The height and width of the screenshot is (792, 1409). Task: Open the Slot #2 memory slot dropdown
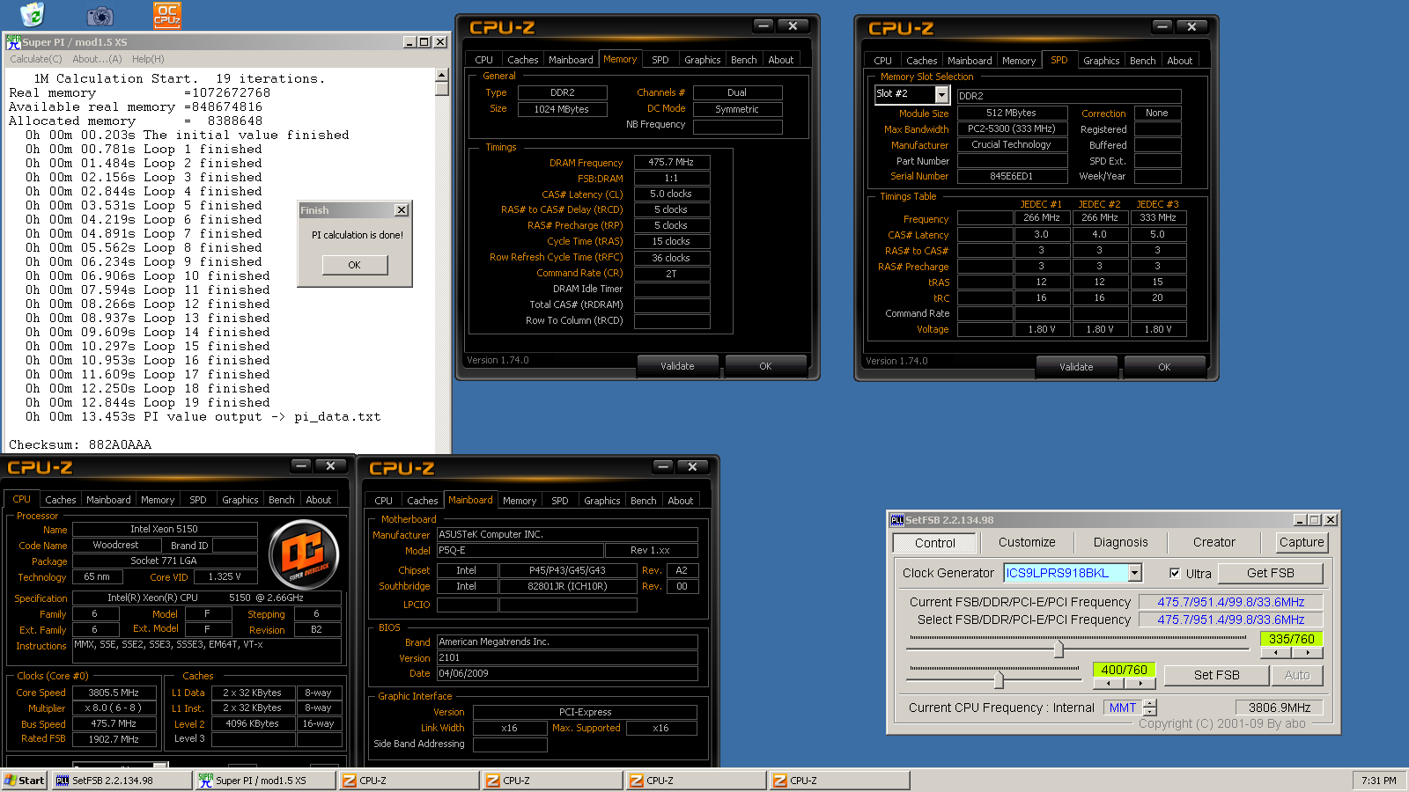coord(941,94)
